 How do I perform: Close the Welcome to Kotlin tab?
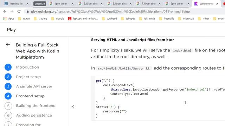217,4
